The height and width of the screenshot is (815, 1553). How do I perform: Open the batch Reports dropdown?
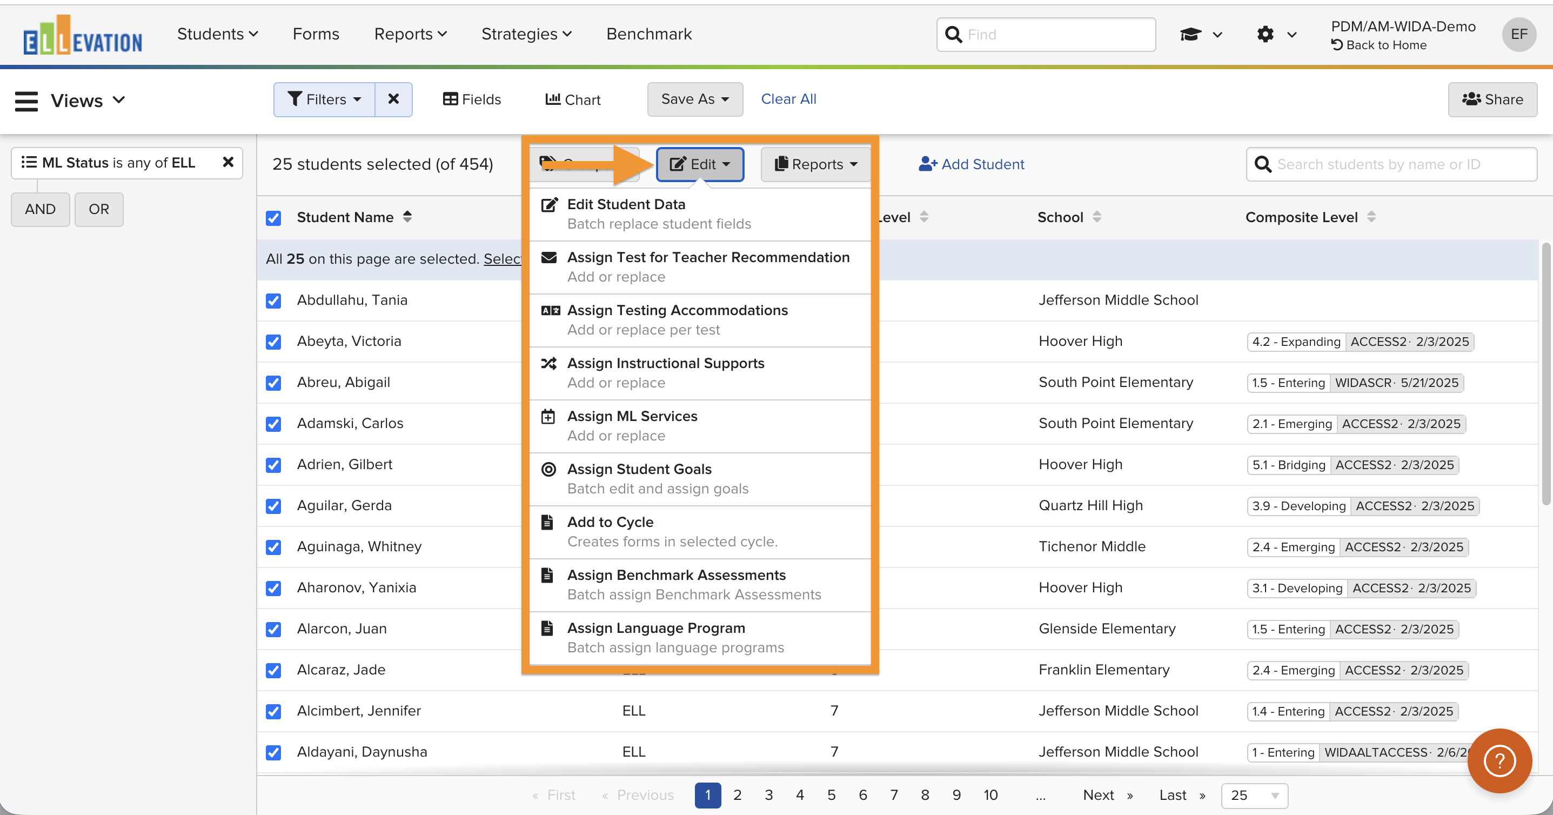(x=816, y=164)
